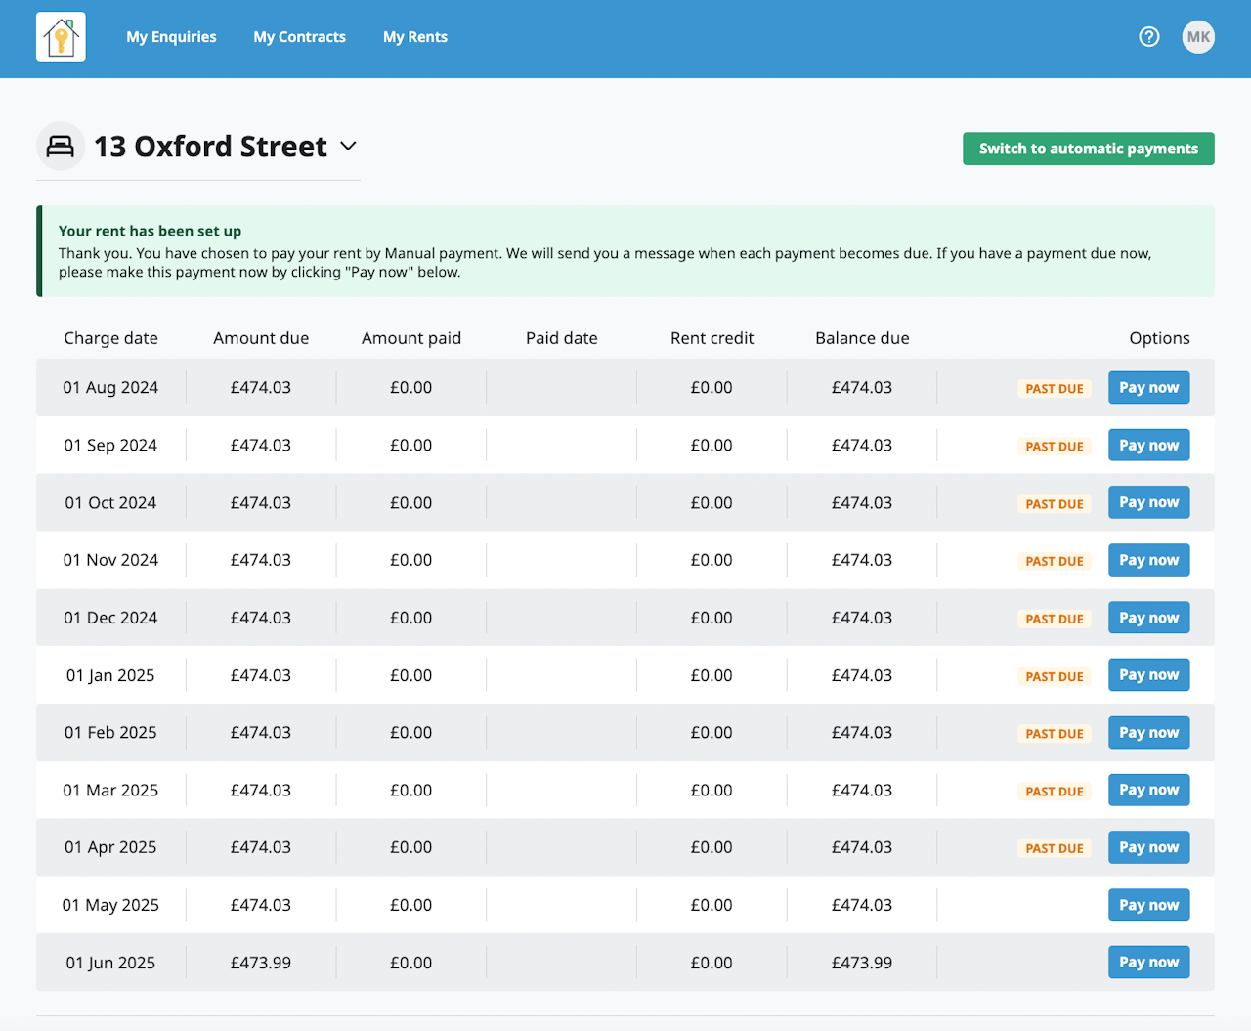Pay now for 01 Mar 2025 charge
Image resolution: width=1251 pixels, height=1031 pixels.
click(1148, 791)
